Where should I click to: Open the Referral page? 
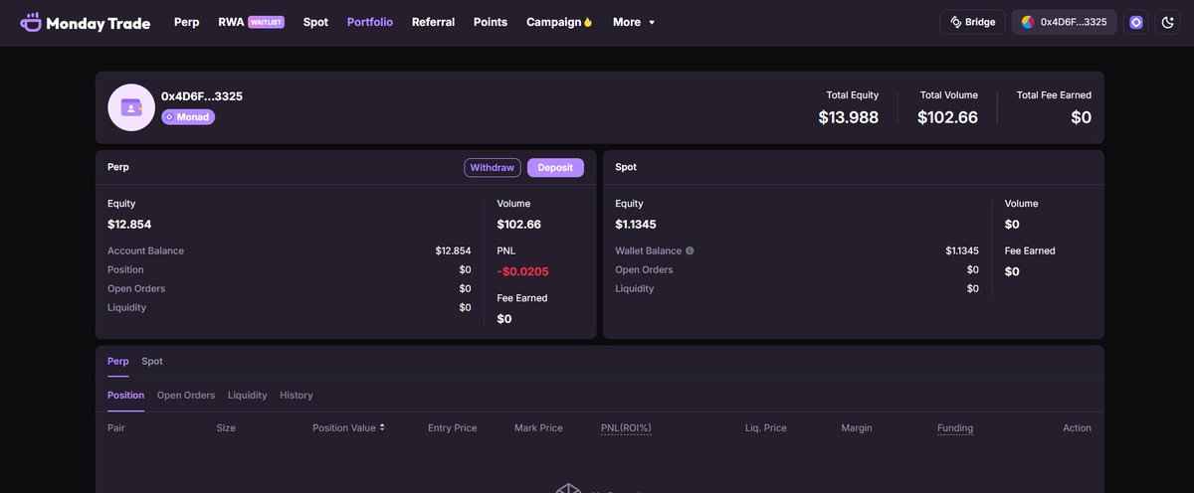tap(433, 22)
